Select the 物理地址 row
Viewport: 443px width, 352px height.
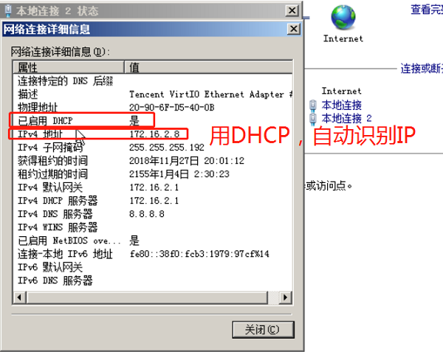pyautogui.click(x=153, y=108)
